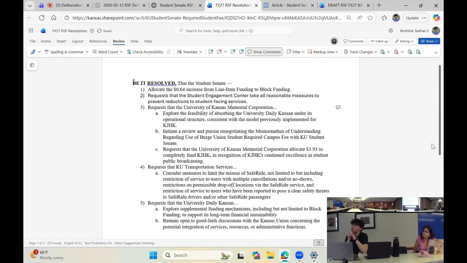Click the Translate tool
This screenshot has height=263, width=467.
coord(187,52)
